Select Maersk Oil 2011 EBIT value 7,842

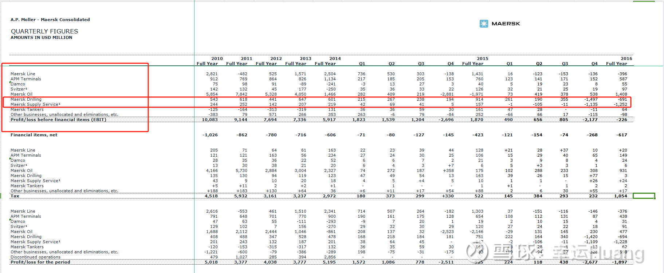pos(241,94)
